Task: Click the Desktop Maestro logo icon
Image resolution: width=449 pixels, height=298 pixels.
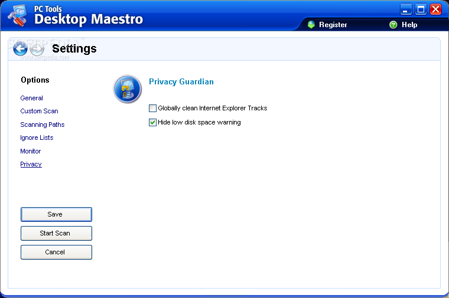Action: [18, 15]
